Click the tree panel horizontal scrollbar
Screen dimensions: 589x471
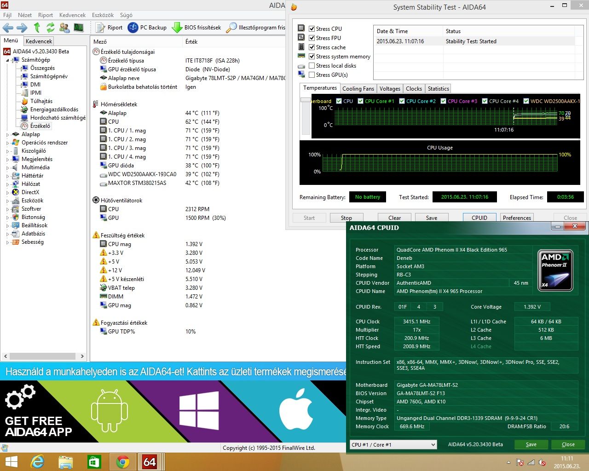[43, 356]
